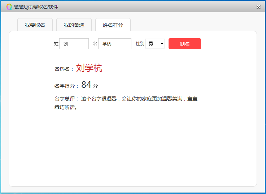Click the 姓 input field containing 刘
Viewport: 266px width, 194px height.
(74, 44)
